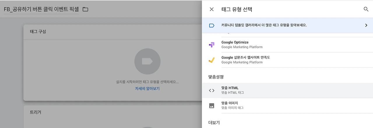
Task: Click the folder icon beside the tag name
Action: [x=85, y=9]
